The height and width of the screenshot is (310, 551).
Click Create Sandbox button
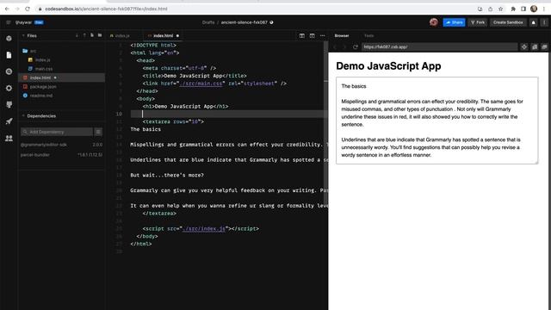pyautogui.click(x=508, y=22)
